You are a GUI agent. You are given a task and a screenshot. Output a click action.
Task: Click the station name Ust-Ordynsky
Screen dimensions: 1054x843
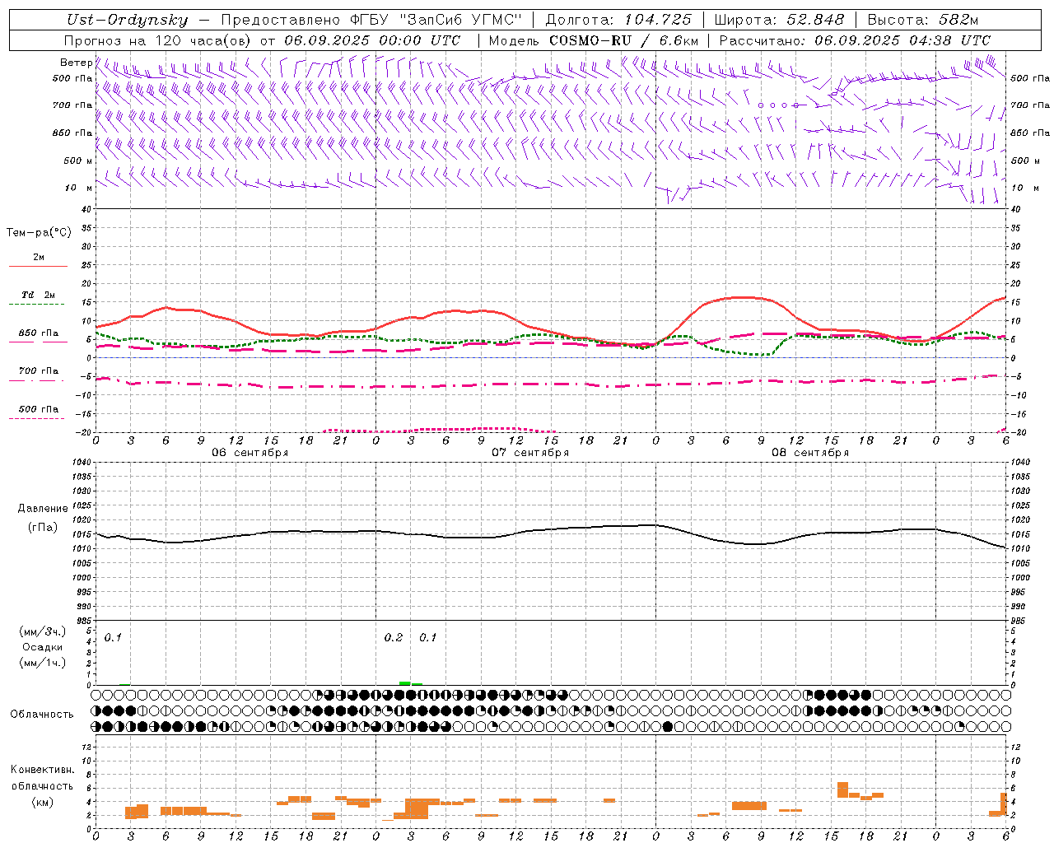pyautogui.click(x=126, y=20)
